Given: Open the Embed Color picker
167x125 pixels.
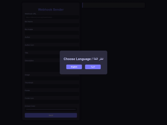Looking at the screenshot, I should [51, 109].
